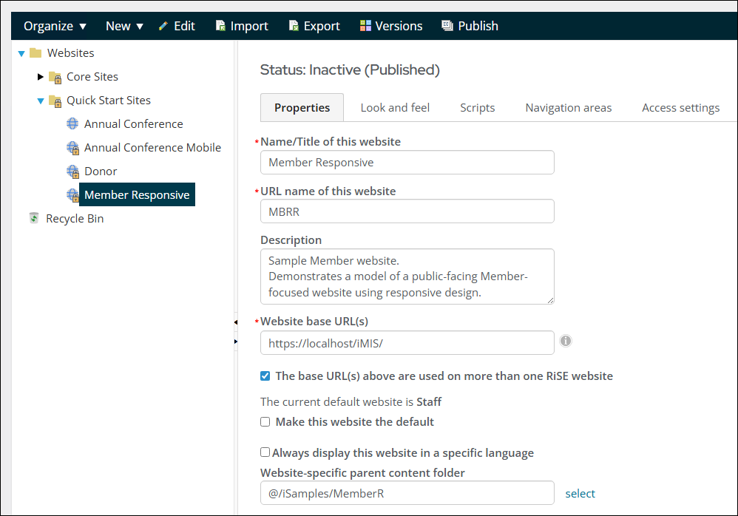Image resolution: width=738 pixels, height=516 pixels.
Task: Expand the Core Sites folder
Action: pos(41,76)
